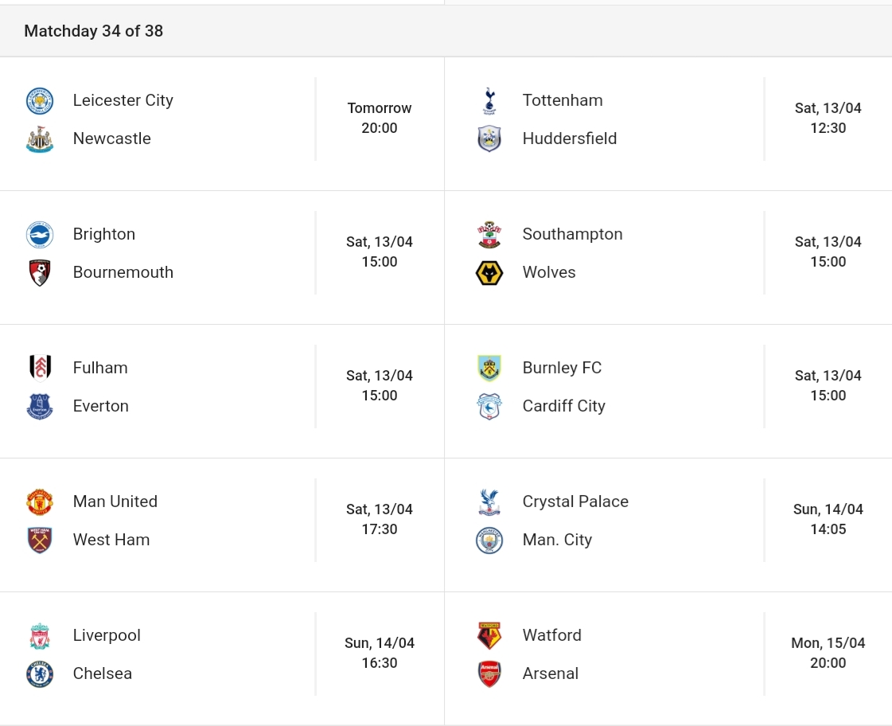The width and height of the screenshot is (892, 726).
Task: Click the Wolves wolf-head logo
Action: [x=489, y=273]
